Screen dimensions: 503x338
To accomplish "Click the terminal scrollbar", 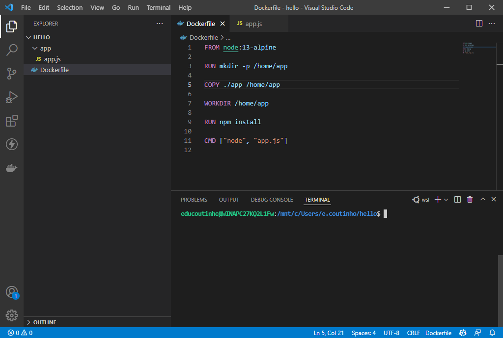I will [500, 291].
